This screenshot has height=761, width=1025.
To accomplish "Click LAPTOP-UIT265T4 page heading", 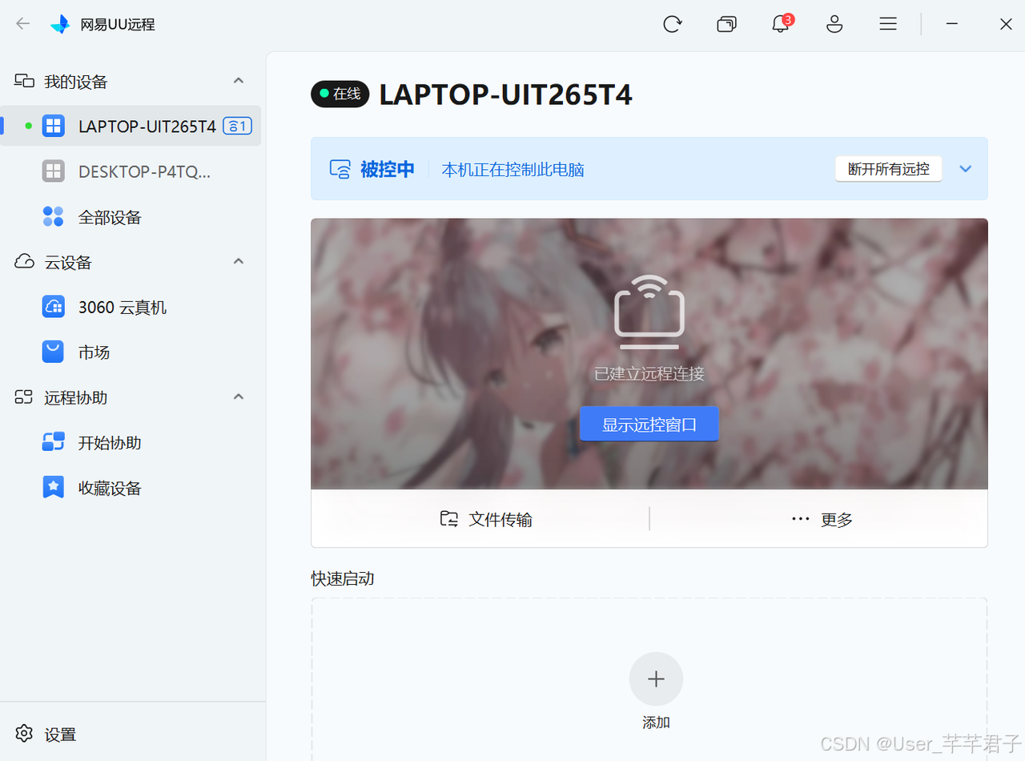I will (505, 94).
